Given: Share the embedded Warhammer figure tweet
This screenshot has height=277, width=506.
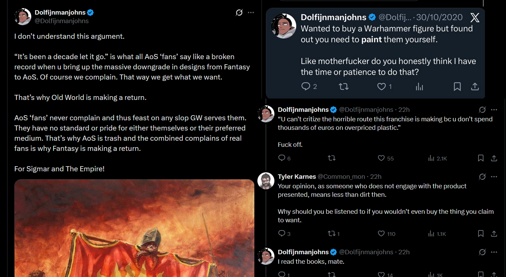Looking at the screenshot, I should tap(475, 87).
